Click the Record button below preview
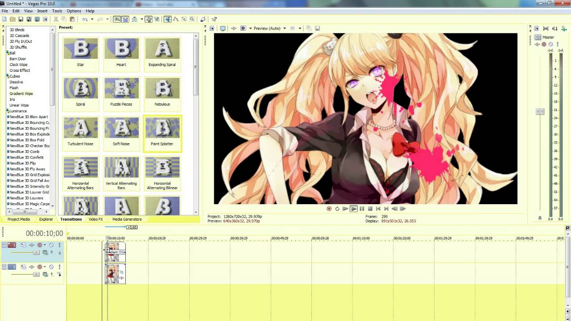Image resolution: width=571 pixels, height=321 pixels. point(329,209)
